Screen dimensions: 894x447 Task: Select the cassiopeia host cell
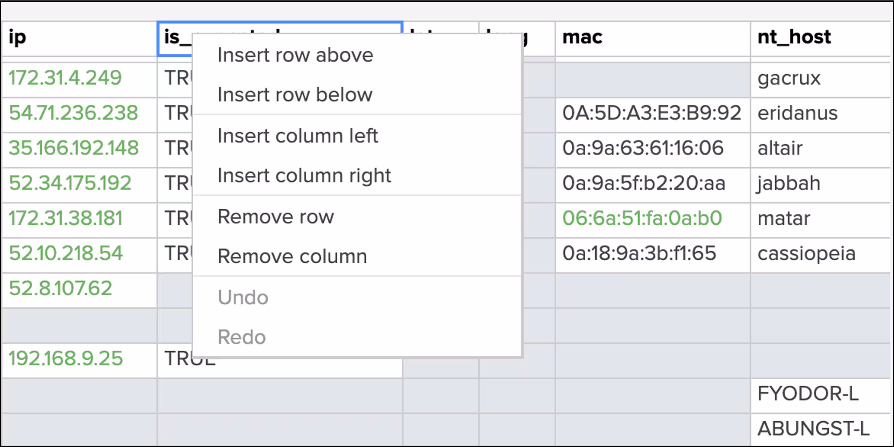tap(807, 254)
